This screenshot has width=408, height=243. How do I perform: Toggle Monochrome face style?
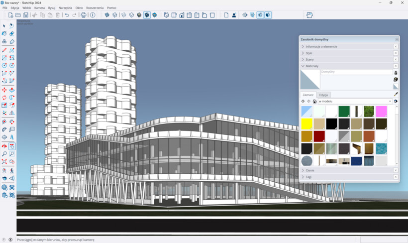155,15
